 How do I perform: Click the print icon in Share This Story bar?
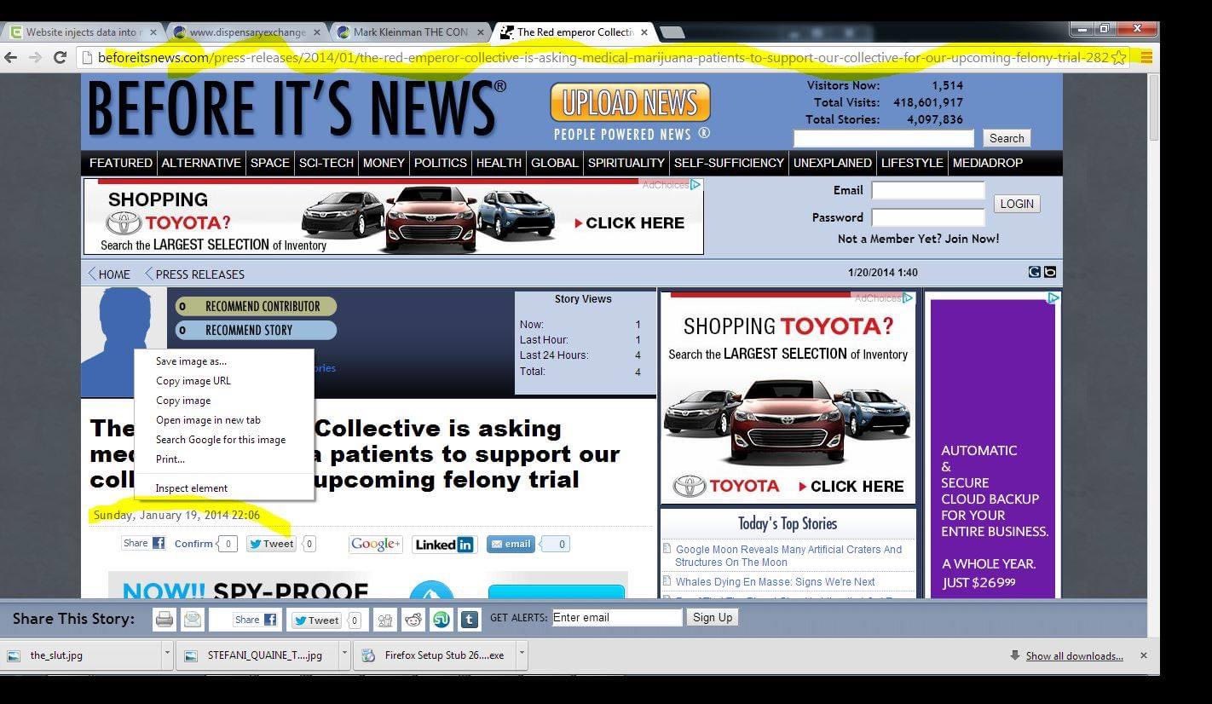(x=164, y=620)
